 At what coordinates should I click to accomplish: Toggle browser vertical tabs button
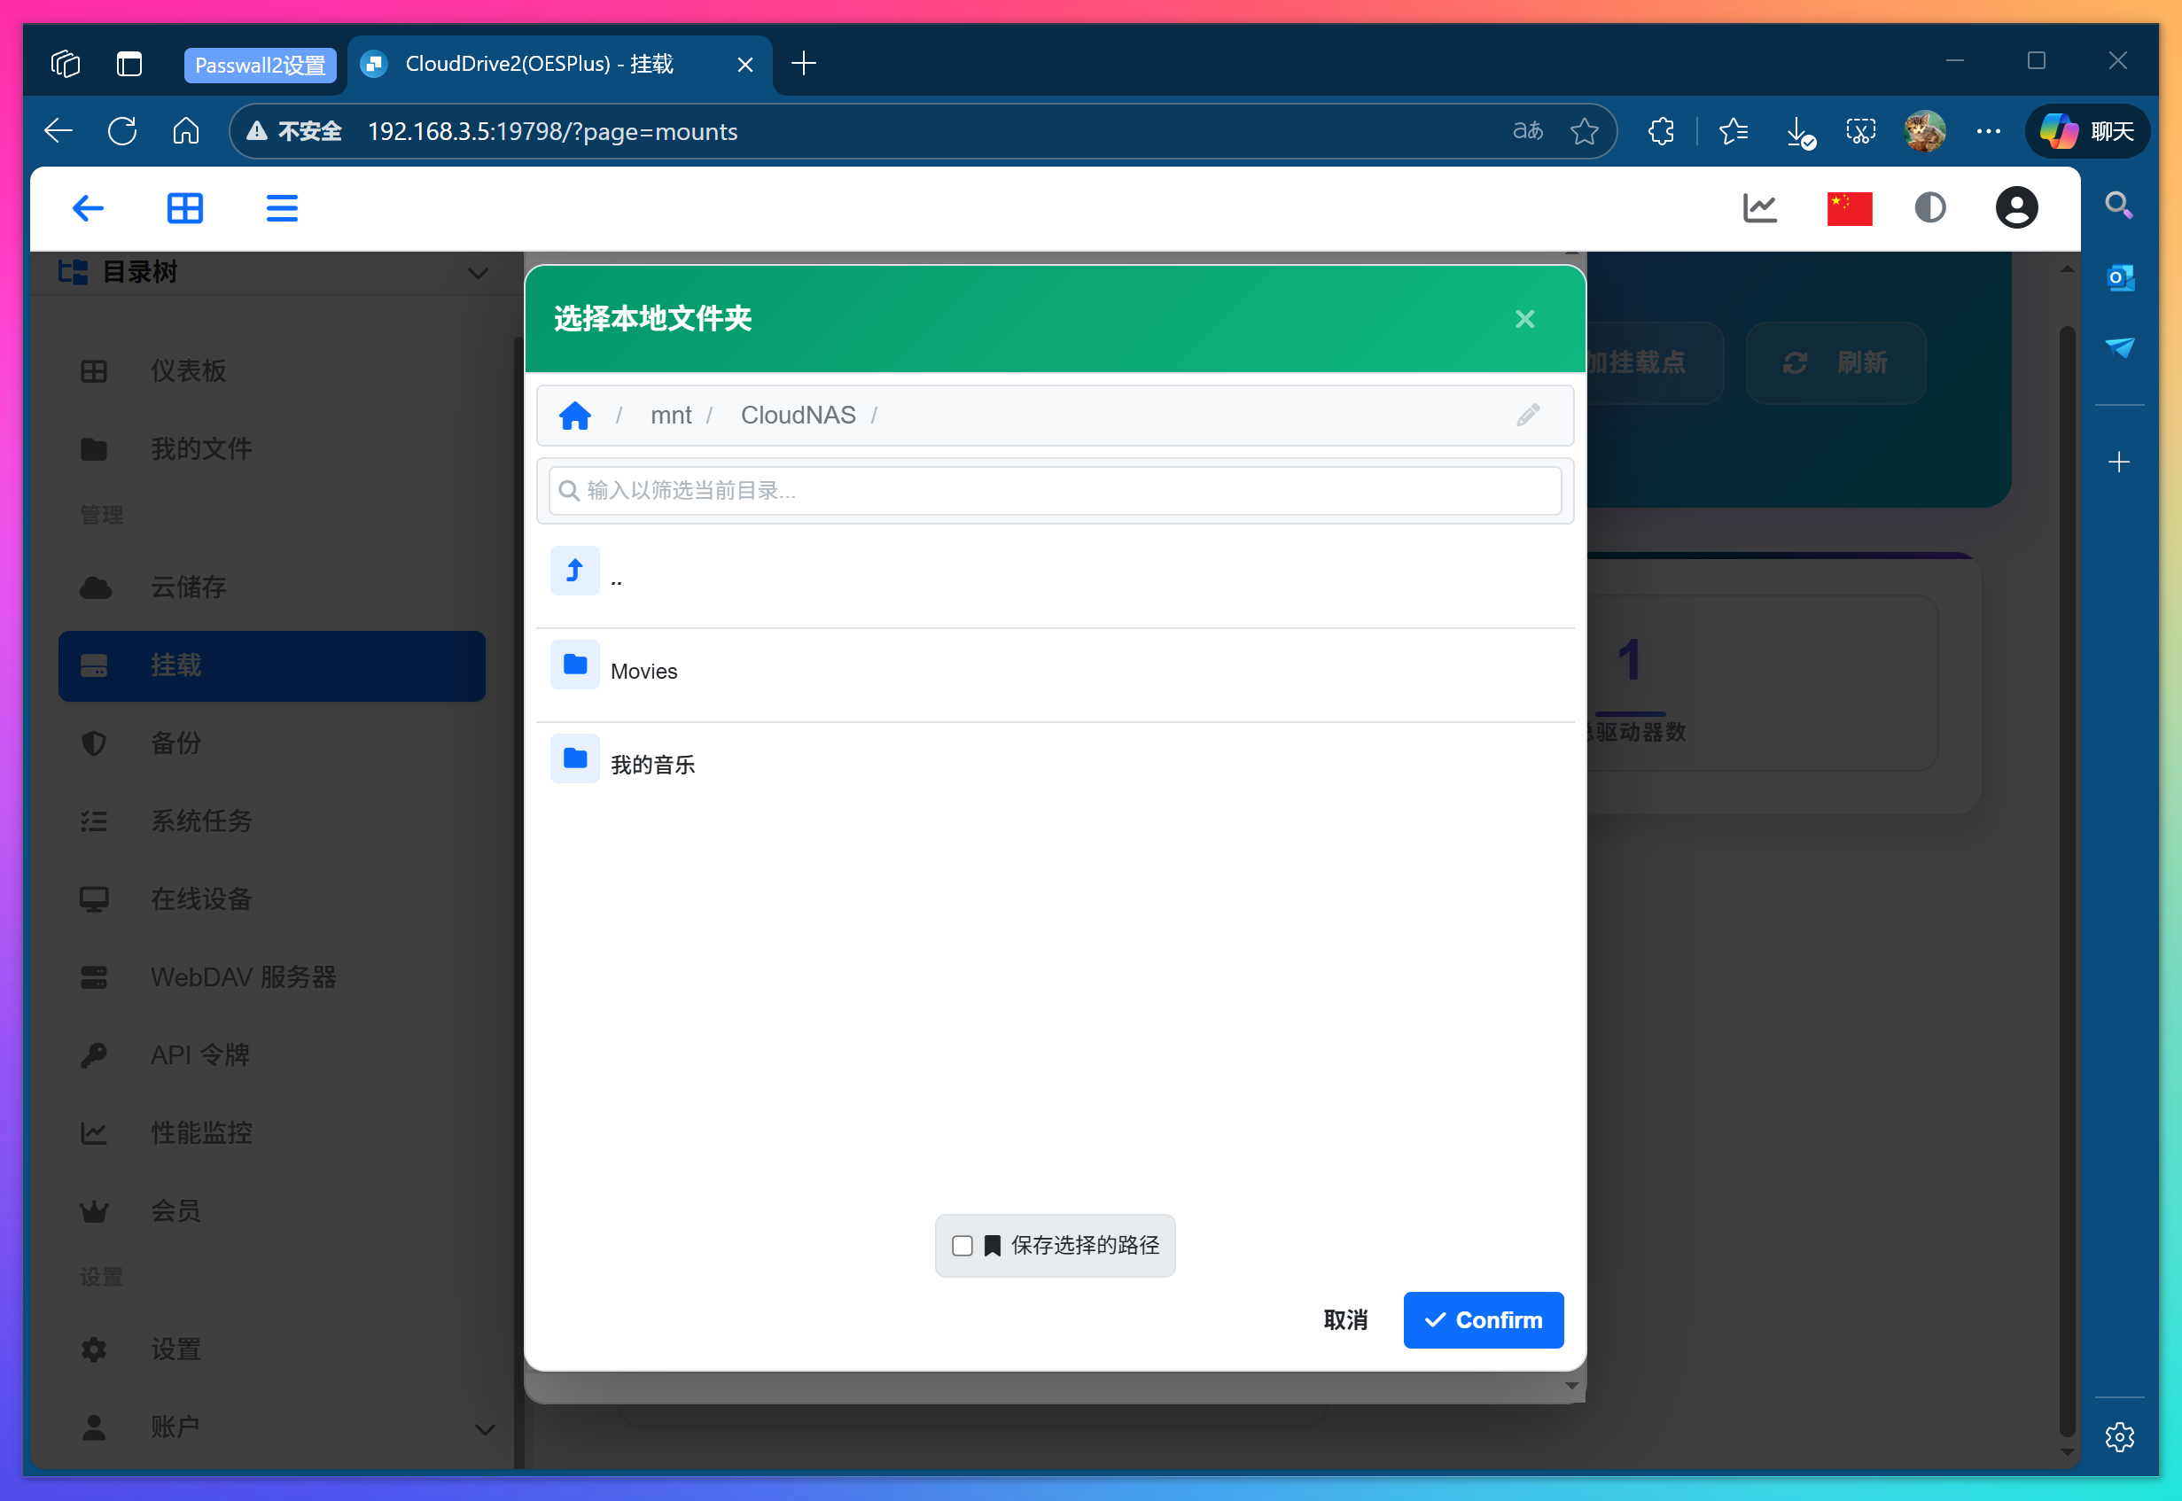pyautogui.click(x=129, y=64)
